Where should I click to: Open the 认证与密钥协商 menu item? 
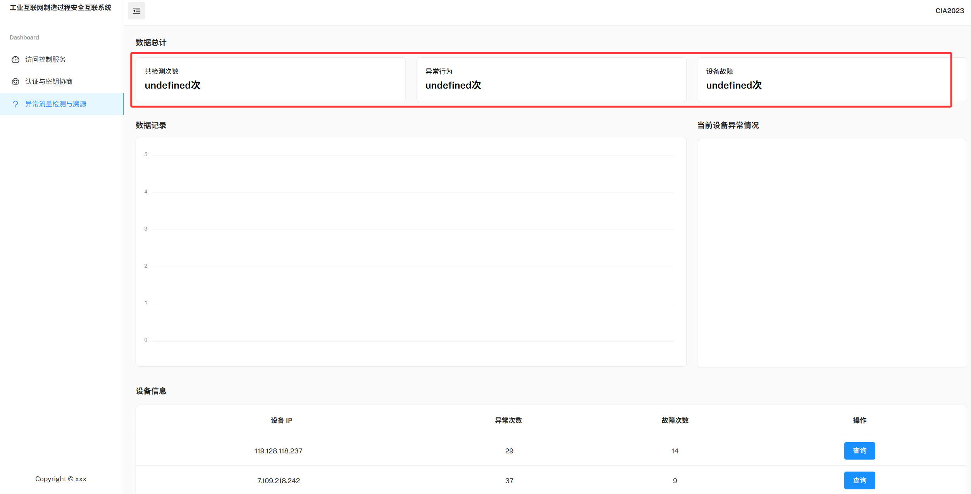point(49,82)
